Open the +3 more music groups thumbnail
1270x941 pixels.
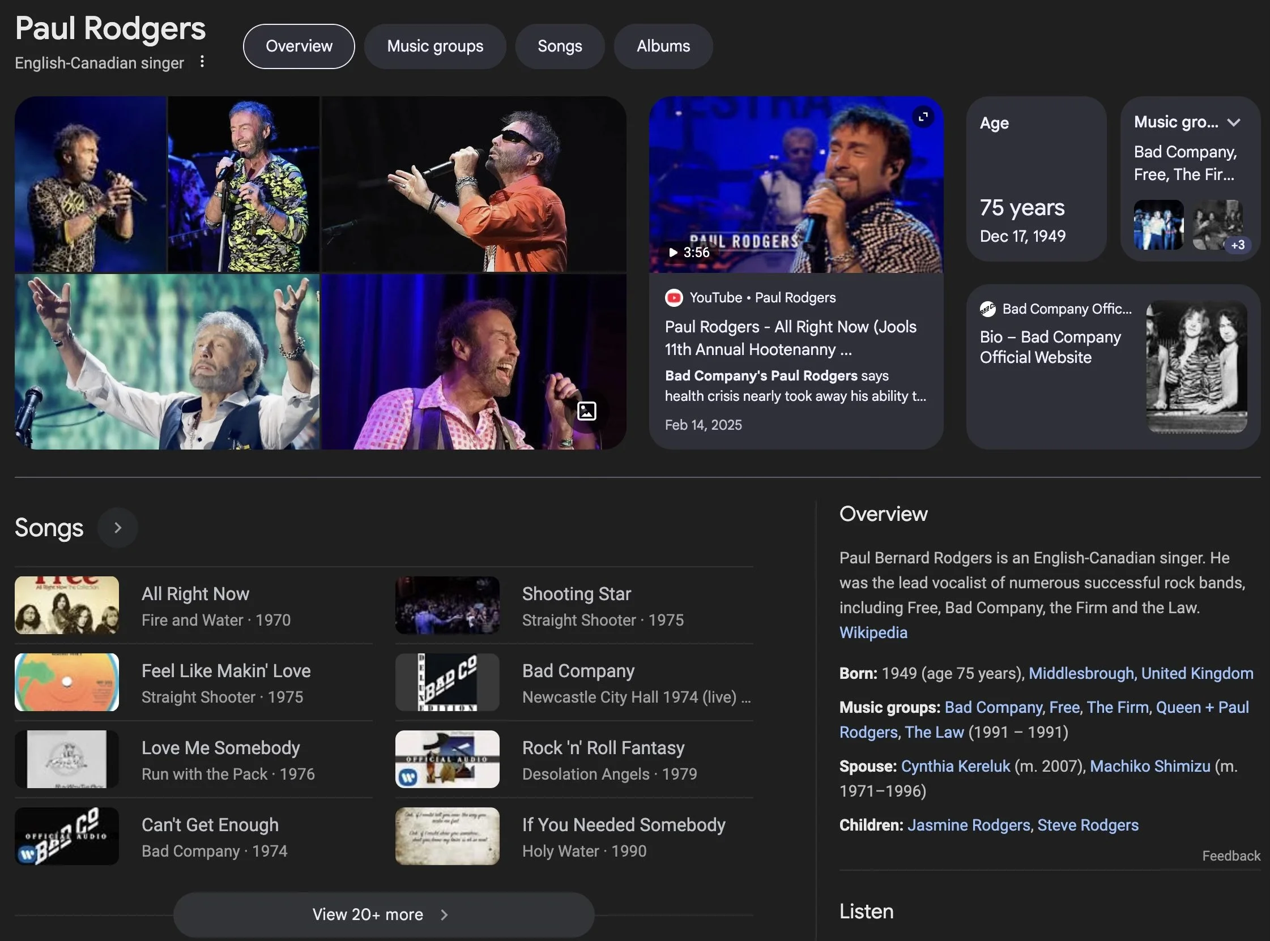[x=1217, y=225]
